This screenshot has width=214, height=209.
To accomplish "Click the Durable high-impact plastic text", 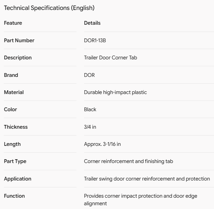I will click(x=116, y=92).
